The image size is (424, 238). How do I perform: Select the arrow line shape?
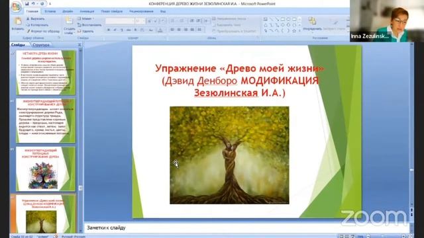tap(277, 19)
